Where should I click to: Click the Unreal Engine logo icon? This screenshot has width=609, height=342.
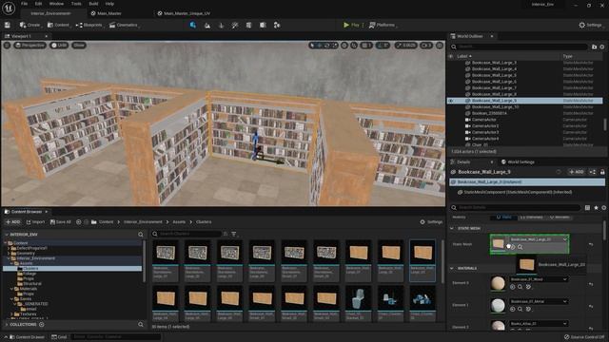point(9,8)
